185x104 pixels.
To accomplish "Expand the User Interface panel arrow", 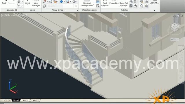I will pos(154,10).
